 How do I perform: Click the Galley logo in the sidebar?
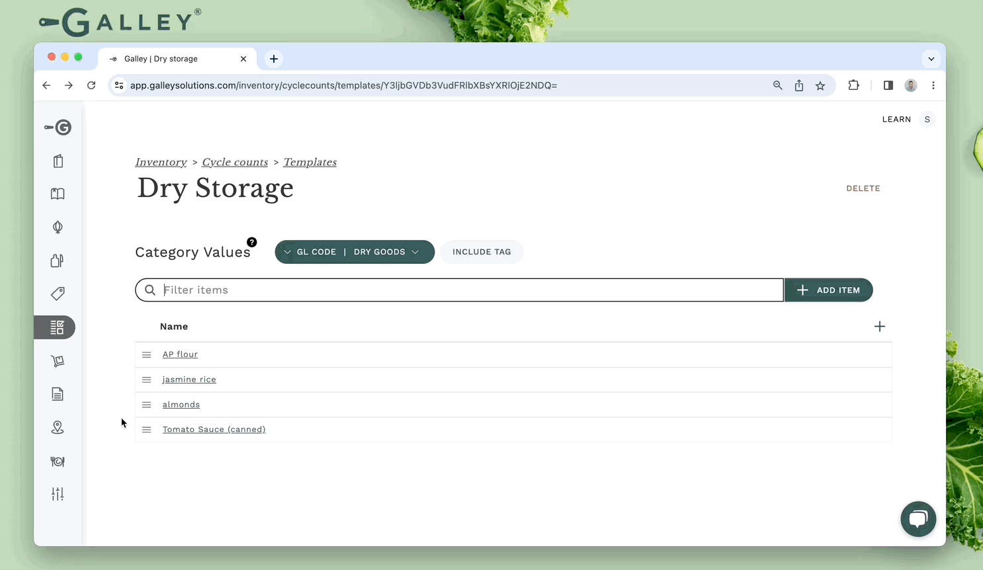[58, 128]
